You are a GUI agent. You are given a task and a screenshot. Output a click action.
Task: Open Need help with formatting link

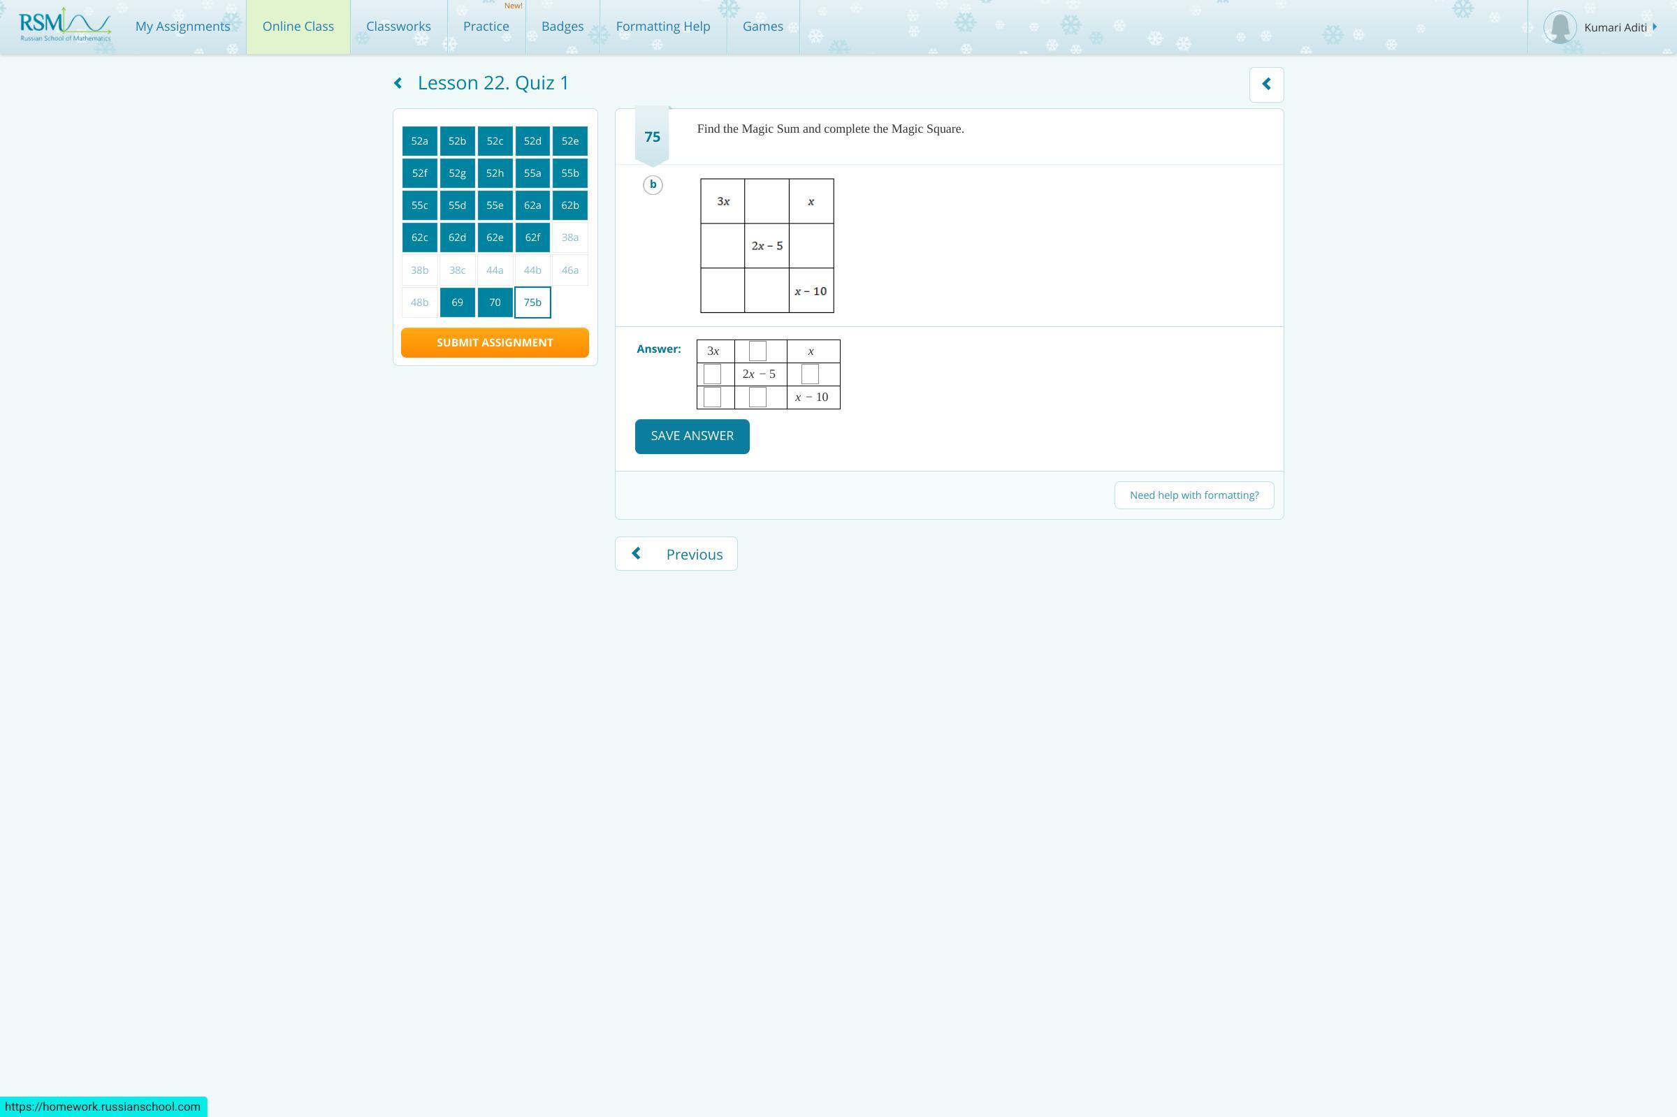[x=1194, y=495]
